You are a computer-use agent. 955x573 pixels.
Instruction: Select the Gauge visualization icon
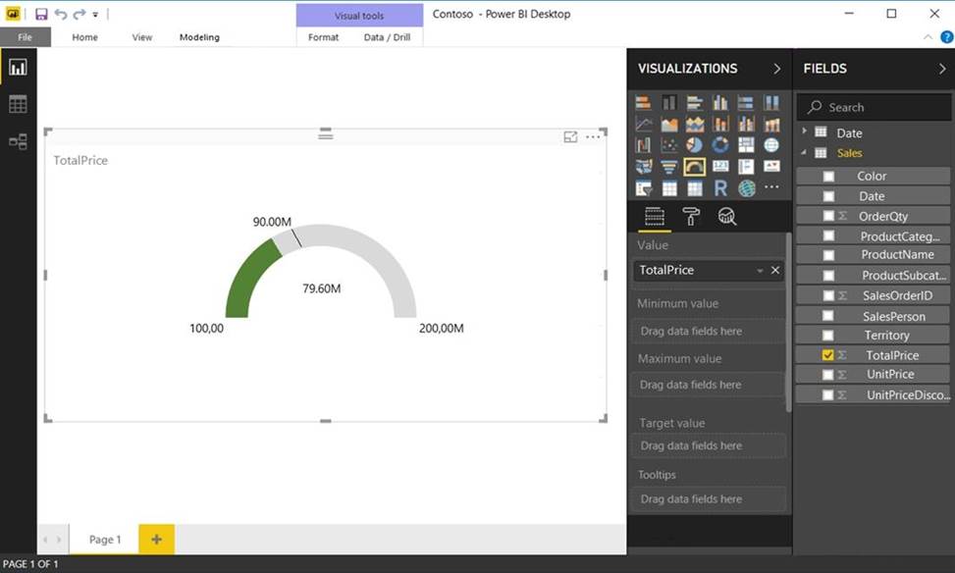pos(695,167)
